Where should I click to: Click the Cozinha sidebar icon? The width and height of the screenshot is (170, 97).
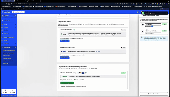(2, 30)
